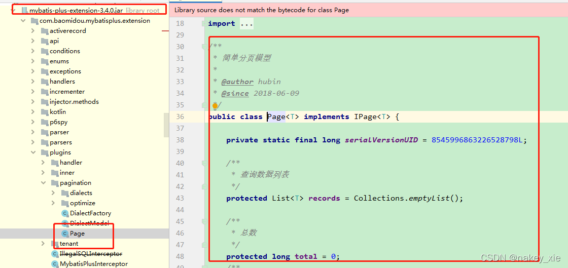
Task: Click line number 38 in the gutter
Action: point(180,140)
